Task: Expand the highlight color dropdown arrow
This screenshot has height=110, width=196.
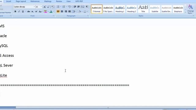Action: point(48,12)
